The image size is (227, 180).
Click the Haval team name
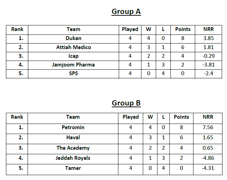click(73, 138)
